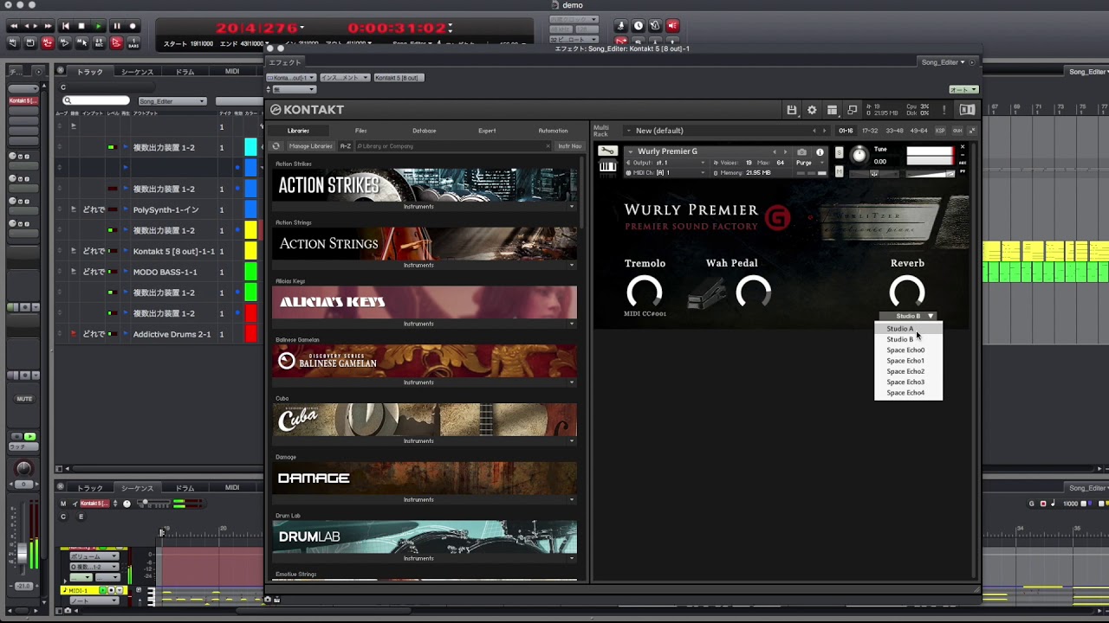Toggle Solo (S) on Wurly Premier G
Viewport: 1109px width, 623px height.
839,152
